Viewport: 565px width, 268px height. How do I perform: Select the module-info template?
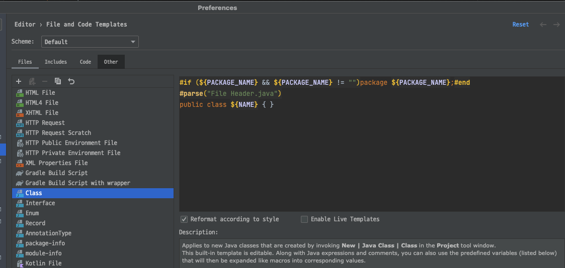click(93, 253)
